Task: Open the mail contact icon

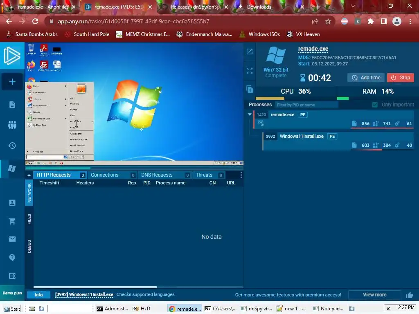Action: pyautogui.click(x=12, y=239)
